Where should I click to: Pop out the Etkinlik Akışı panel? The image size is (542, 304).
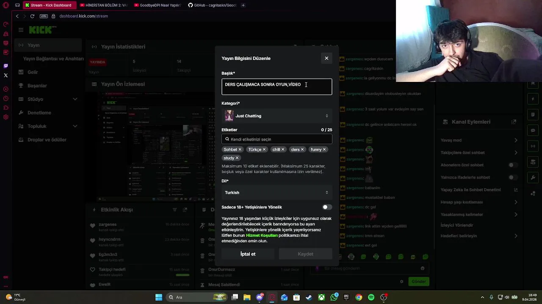tap(185, 209)
